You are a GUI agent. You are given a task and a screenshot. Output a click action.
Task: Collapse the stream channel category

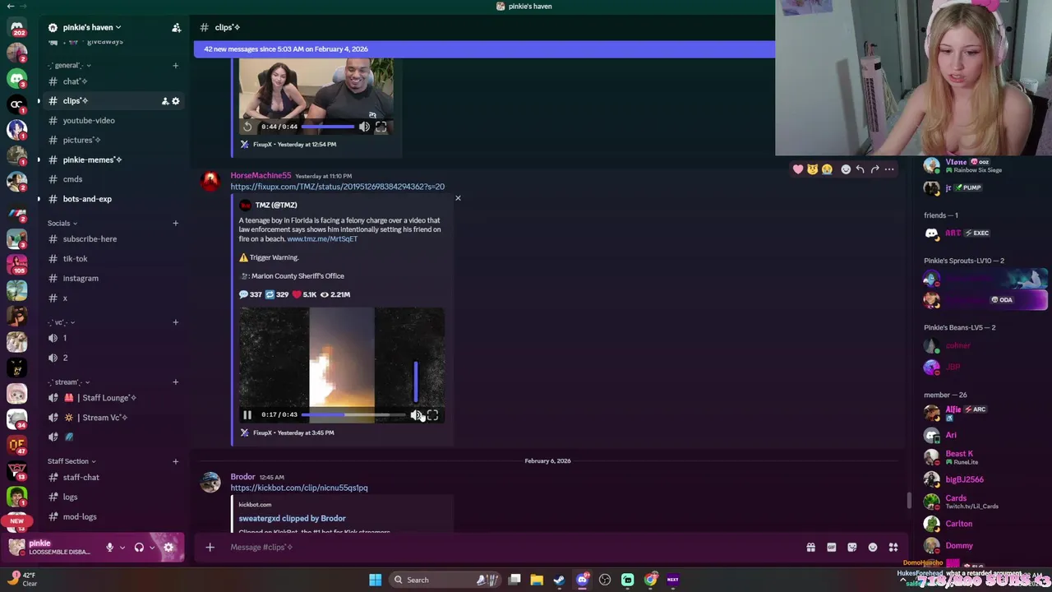click(69, 382)
